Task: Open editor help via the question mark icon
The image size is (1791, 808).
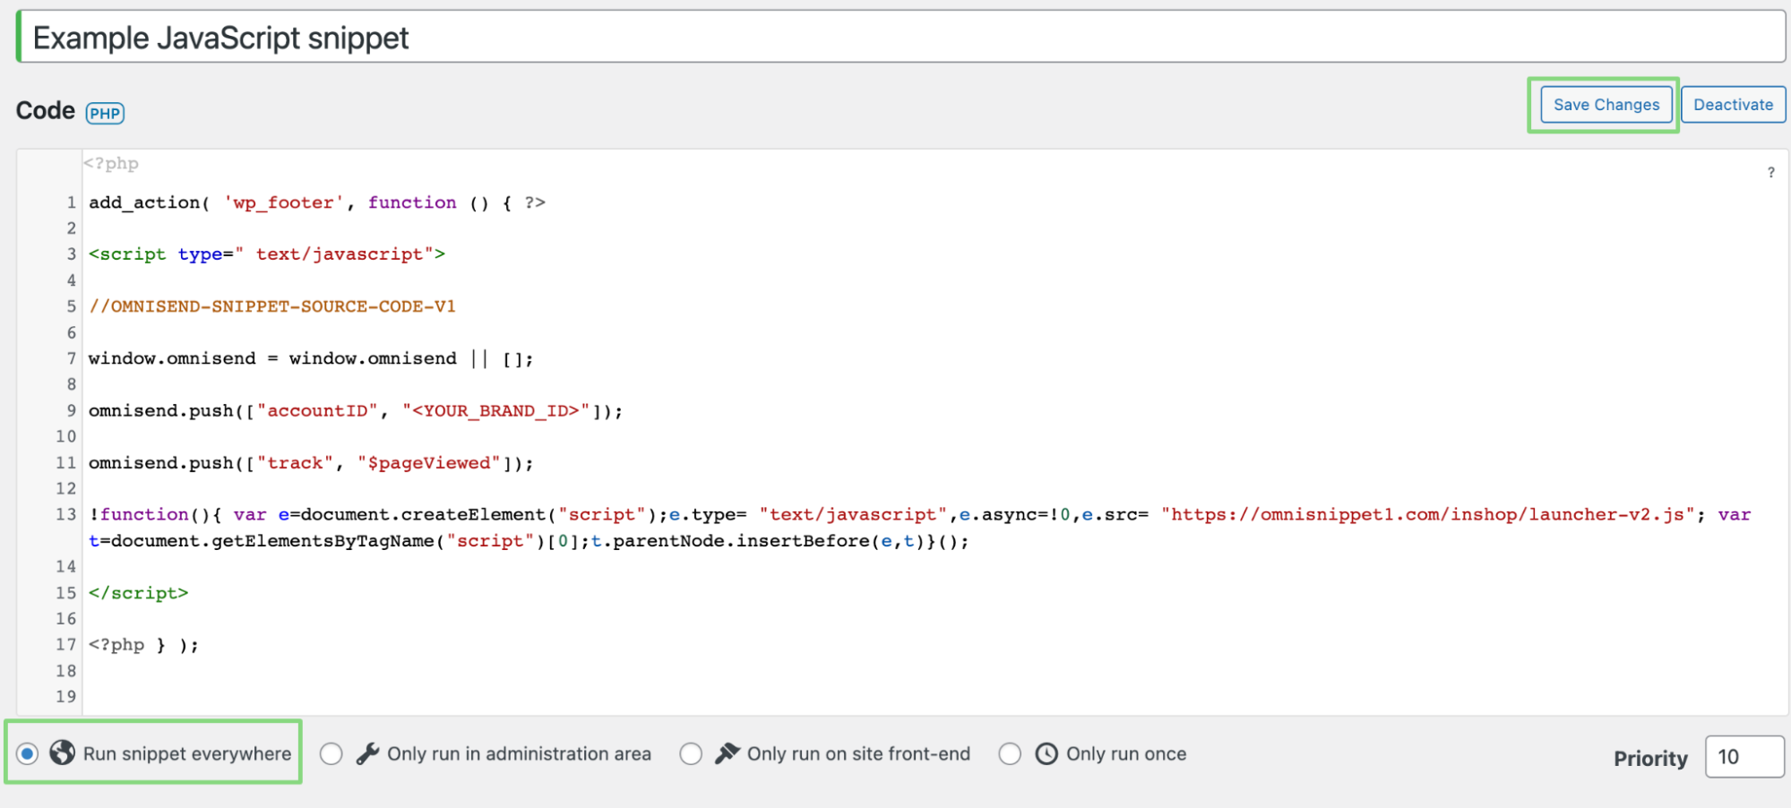Action: pos(1769,170)
